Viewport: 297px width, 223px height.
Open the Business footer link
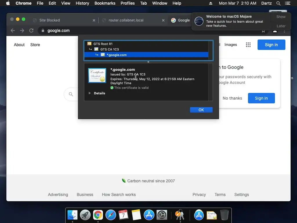point(85,195)
